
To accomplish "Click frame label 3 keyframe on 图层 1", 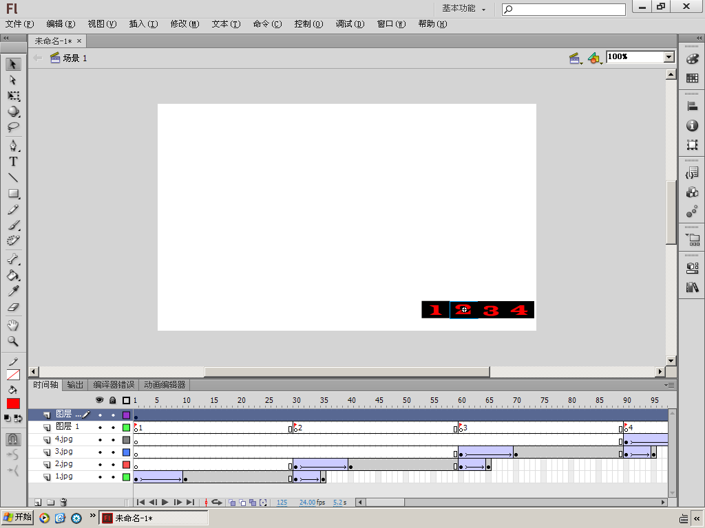I will coord(461,428).
